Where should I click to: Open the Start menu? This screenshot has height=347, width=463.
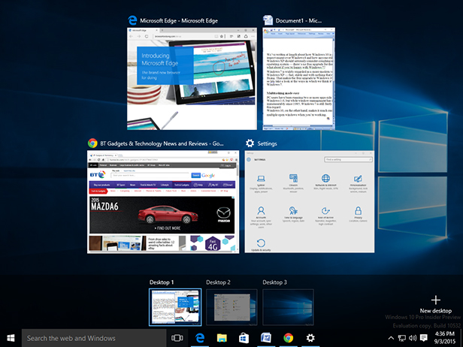[x=11, y=338]
